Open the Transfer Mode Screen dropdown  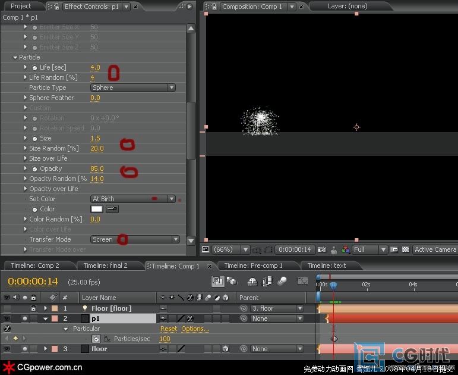(x=135, y=239)
